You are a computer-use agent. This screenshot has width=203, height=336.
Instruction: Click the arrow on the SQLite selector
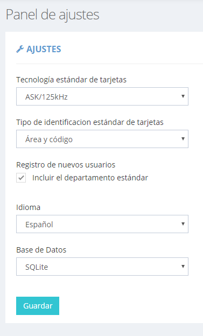coord(183,267)
